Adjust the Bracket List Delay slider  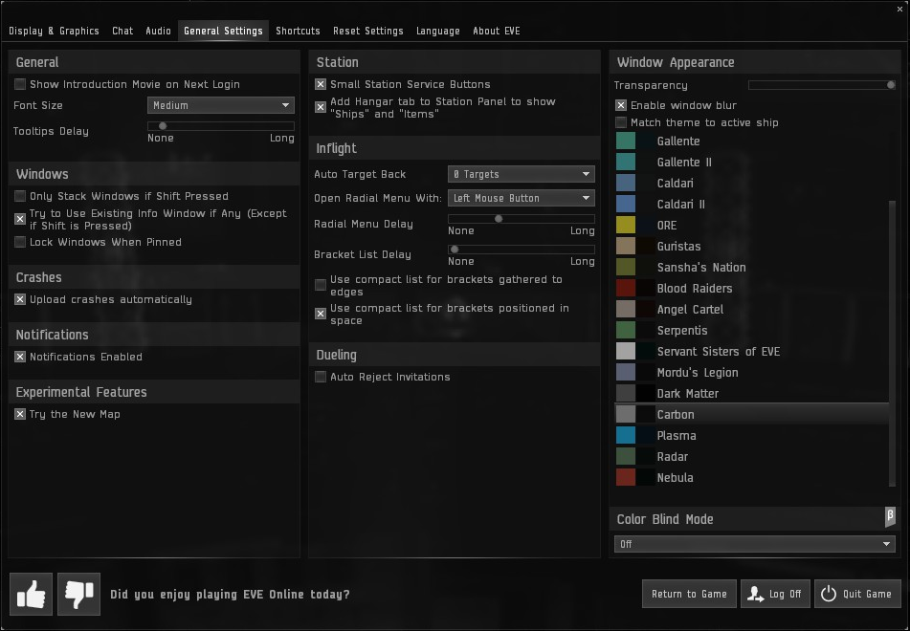522,250
